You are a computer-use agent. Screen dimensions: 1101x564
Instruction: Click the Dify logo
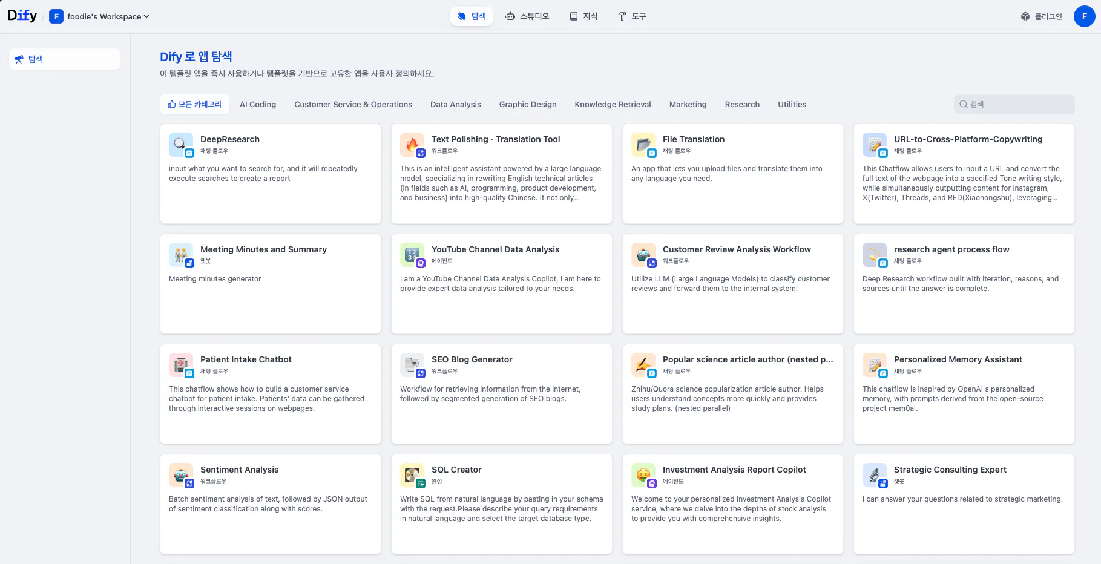click(22, 16)
